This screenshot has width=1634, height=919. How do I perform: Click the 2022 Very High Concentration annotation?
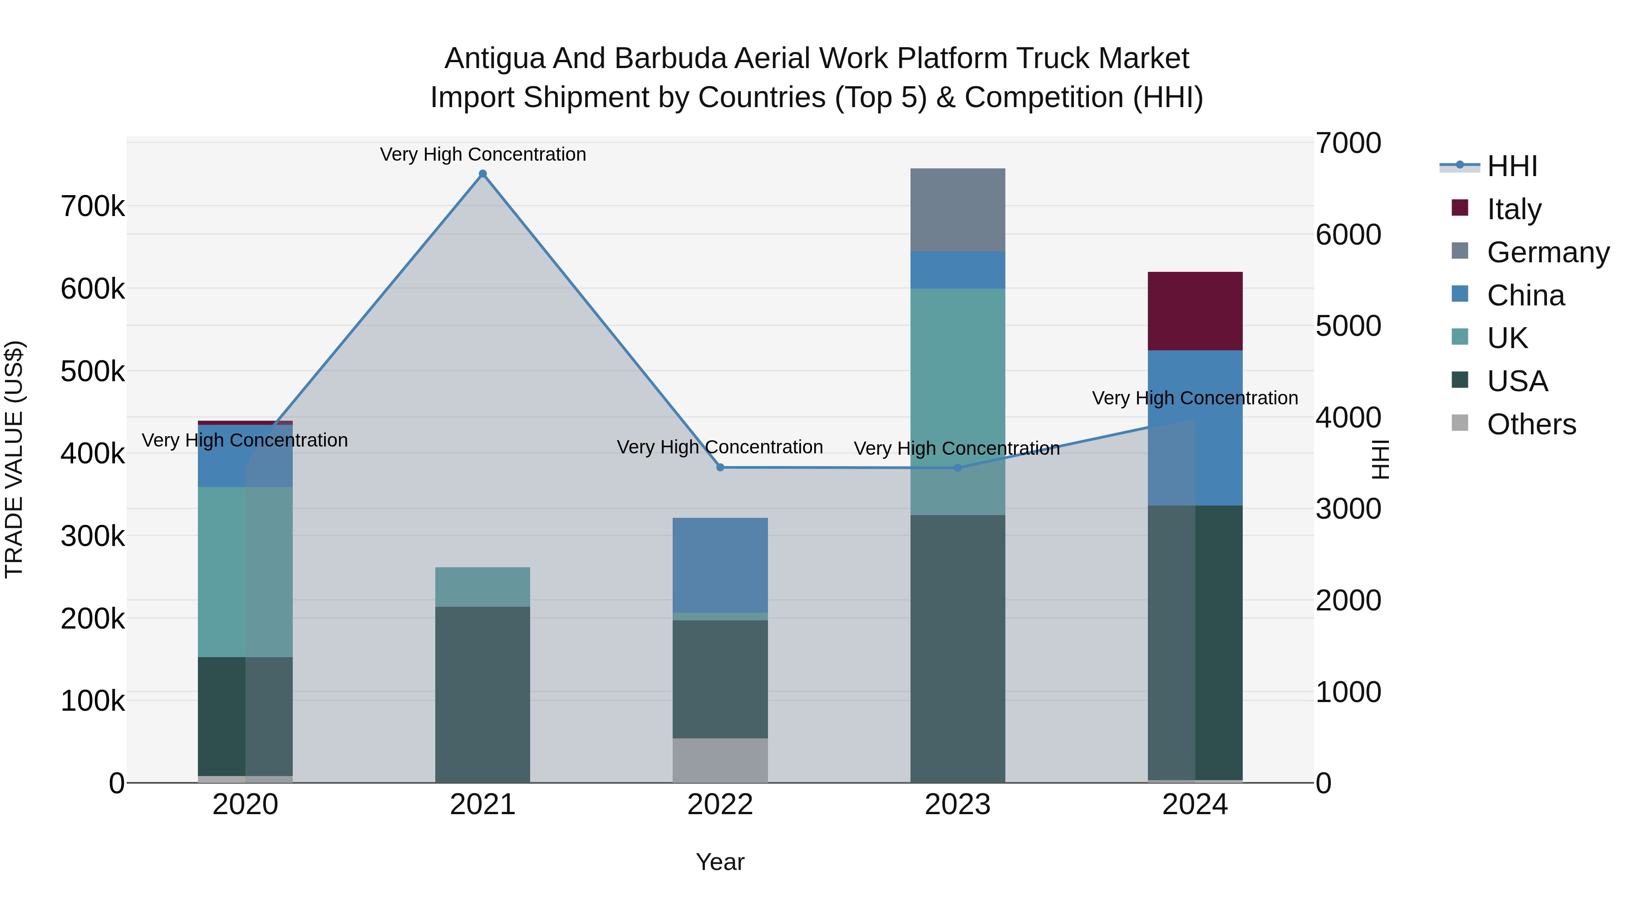[x=720, y=447]
